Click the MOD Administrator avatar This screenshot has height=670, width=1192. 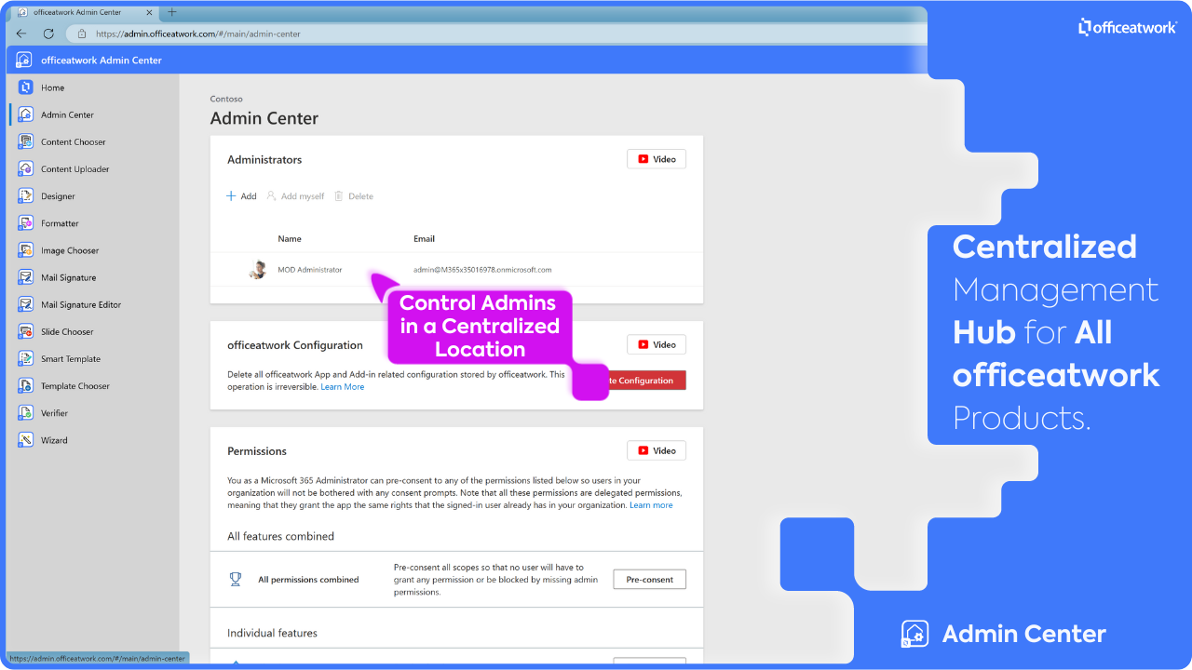258,270
